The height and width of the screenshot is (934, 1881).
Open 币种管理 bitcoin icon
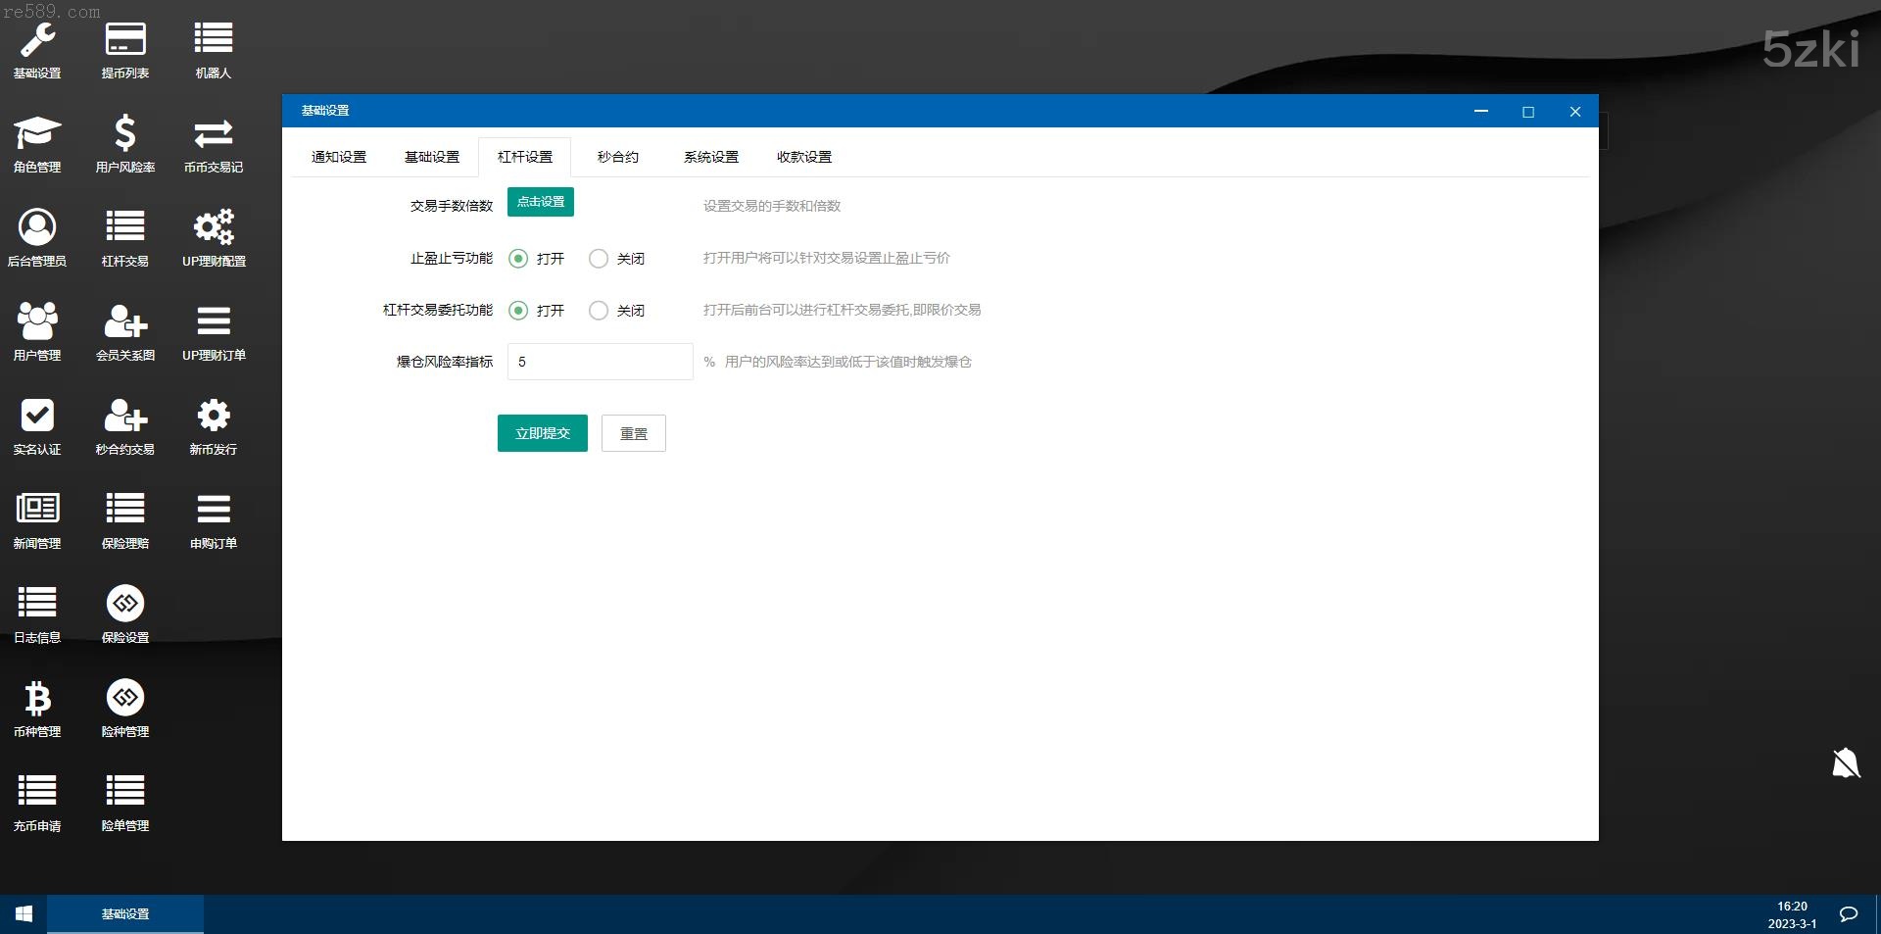pyautogui.click(x=37, y=699)
